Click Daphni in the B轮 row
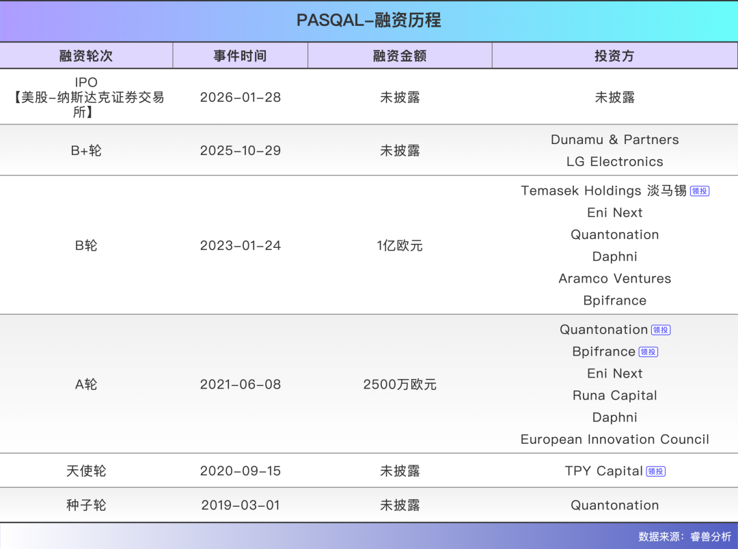 [615, 256]
